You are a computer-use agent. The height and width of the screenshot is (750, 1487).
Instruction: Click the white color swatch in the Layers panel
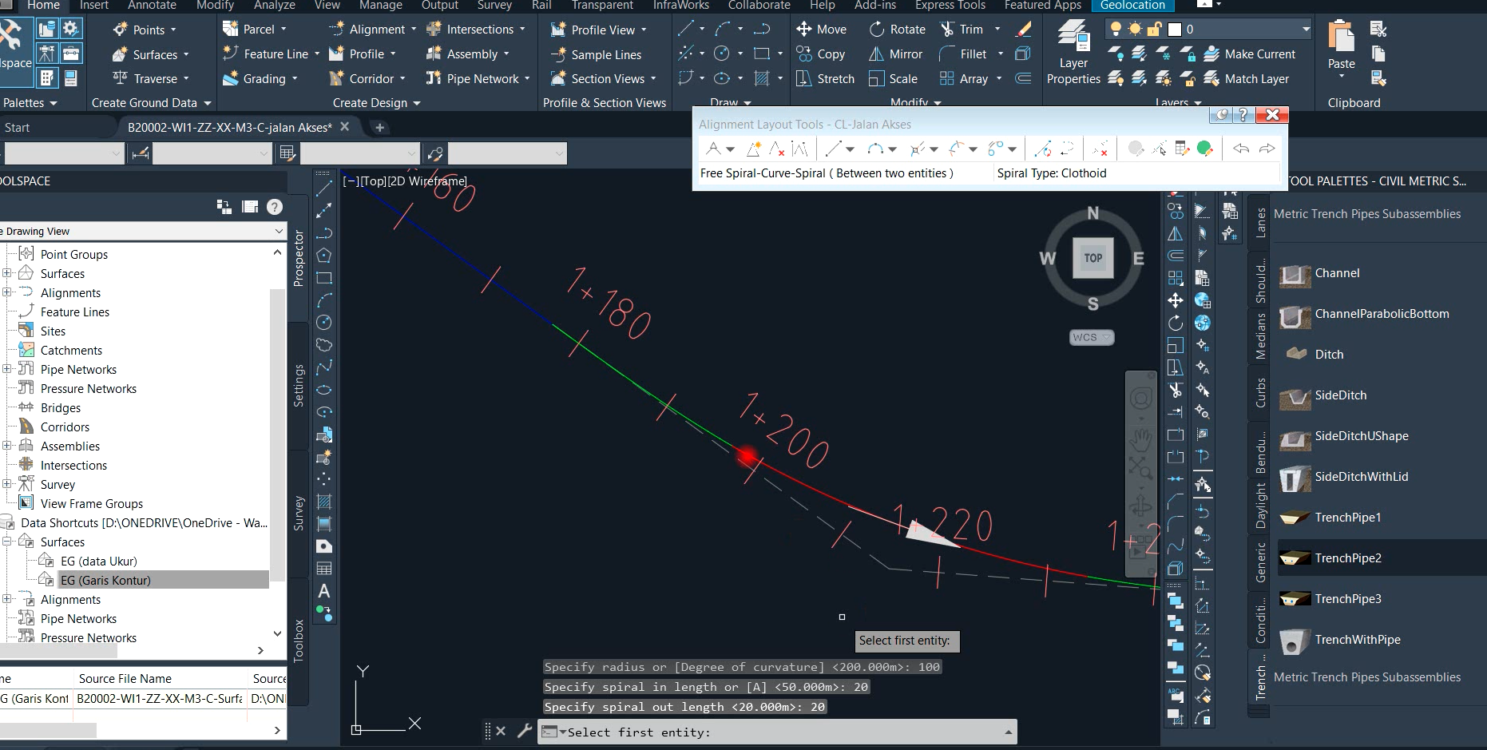coord(1175,29)
